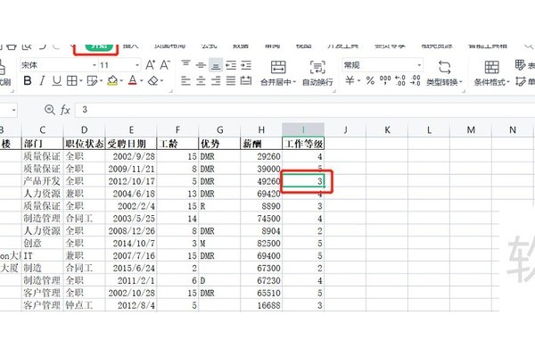The height and width of the screenshot is (357, 535).
Task: Align cell text to the left
Action: click(185, 81)
